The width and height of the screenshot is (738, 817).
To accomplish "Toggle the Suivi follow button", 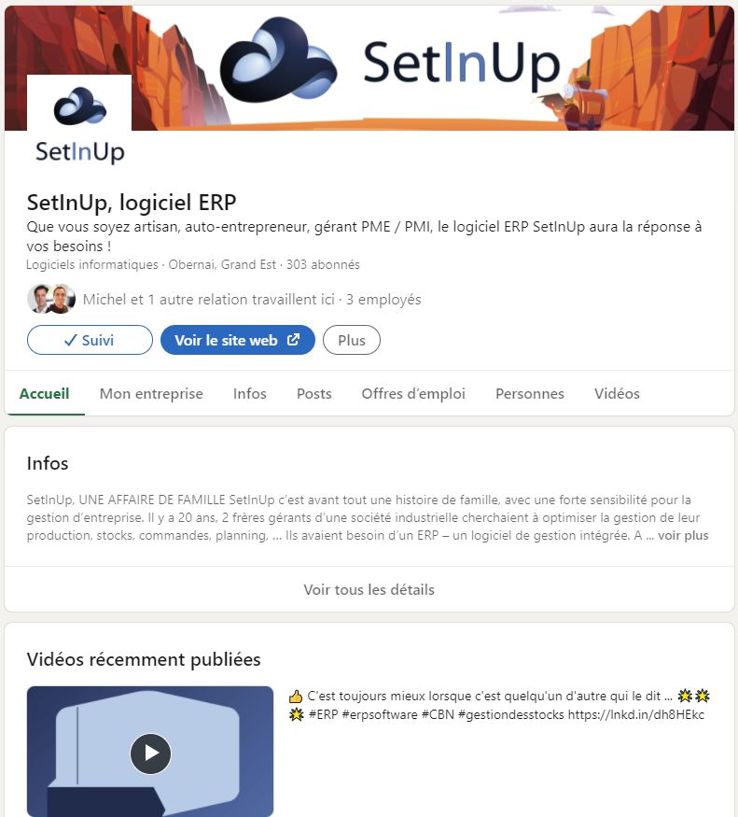I will [90, 340].
